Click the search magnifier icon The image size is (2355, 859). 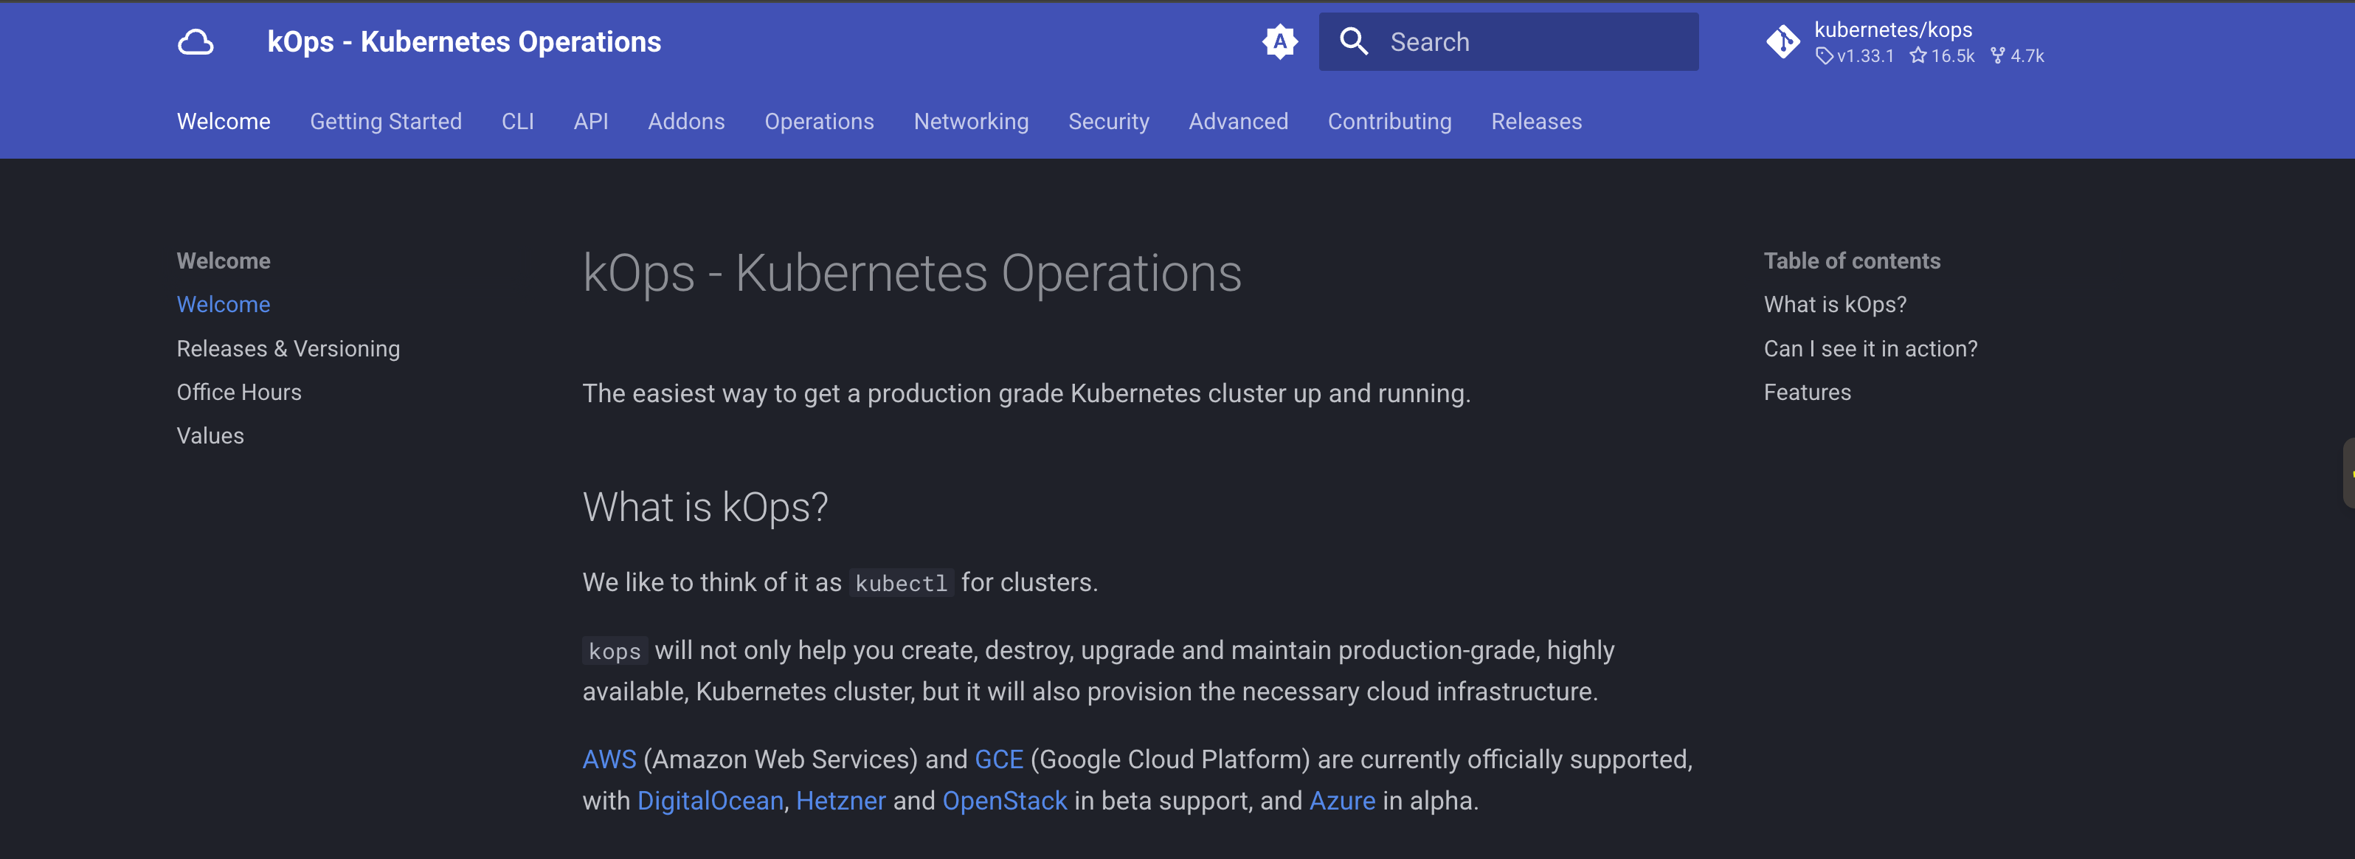[x=1353, y=42]
